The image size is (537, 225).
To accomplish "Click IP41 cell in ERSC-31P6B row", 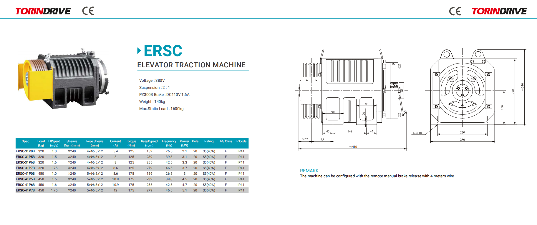I will click(241, 163).
